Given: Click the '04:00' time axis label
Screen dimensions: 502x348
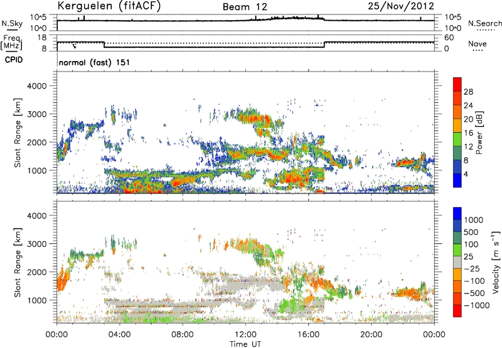Looking at the screenshot, I should pyautogui.click(x=120, y=334).
